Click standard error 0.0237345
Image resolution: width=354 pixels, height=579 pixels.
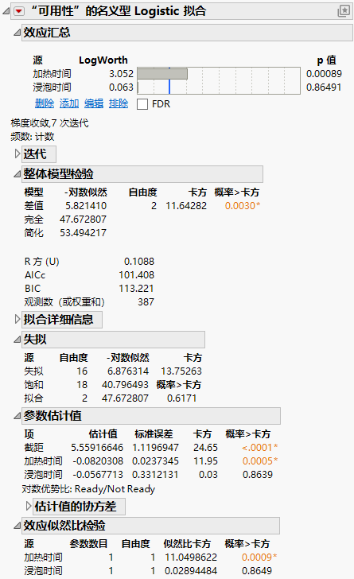156,461
